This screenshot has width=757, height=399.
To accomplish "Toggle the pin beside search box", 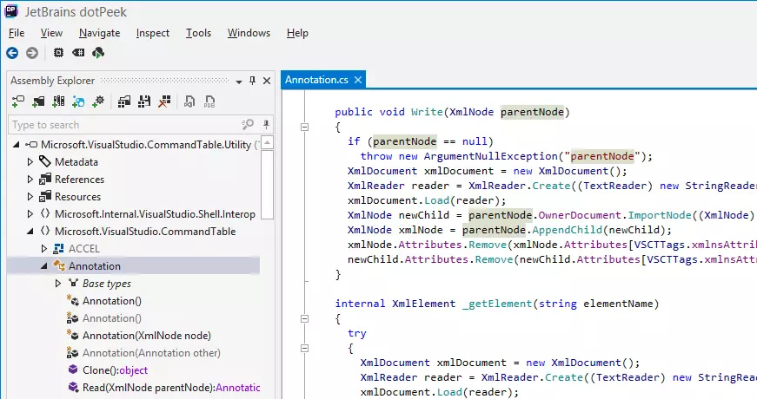I will [x=266, y=125].
